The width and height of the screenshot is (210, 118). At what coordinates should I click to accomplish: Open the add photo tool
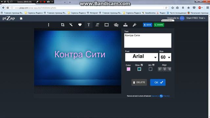116,25
